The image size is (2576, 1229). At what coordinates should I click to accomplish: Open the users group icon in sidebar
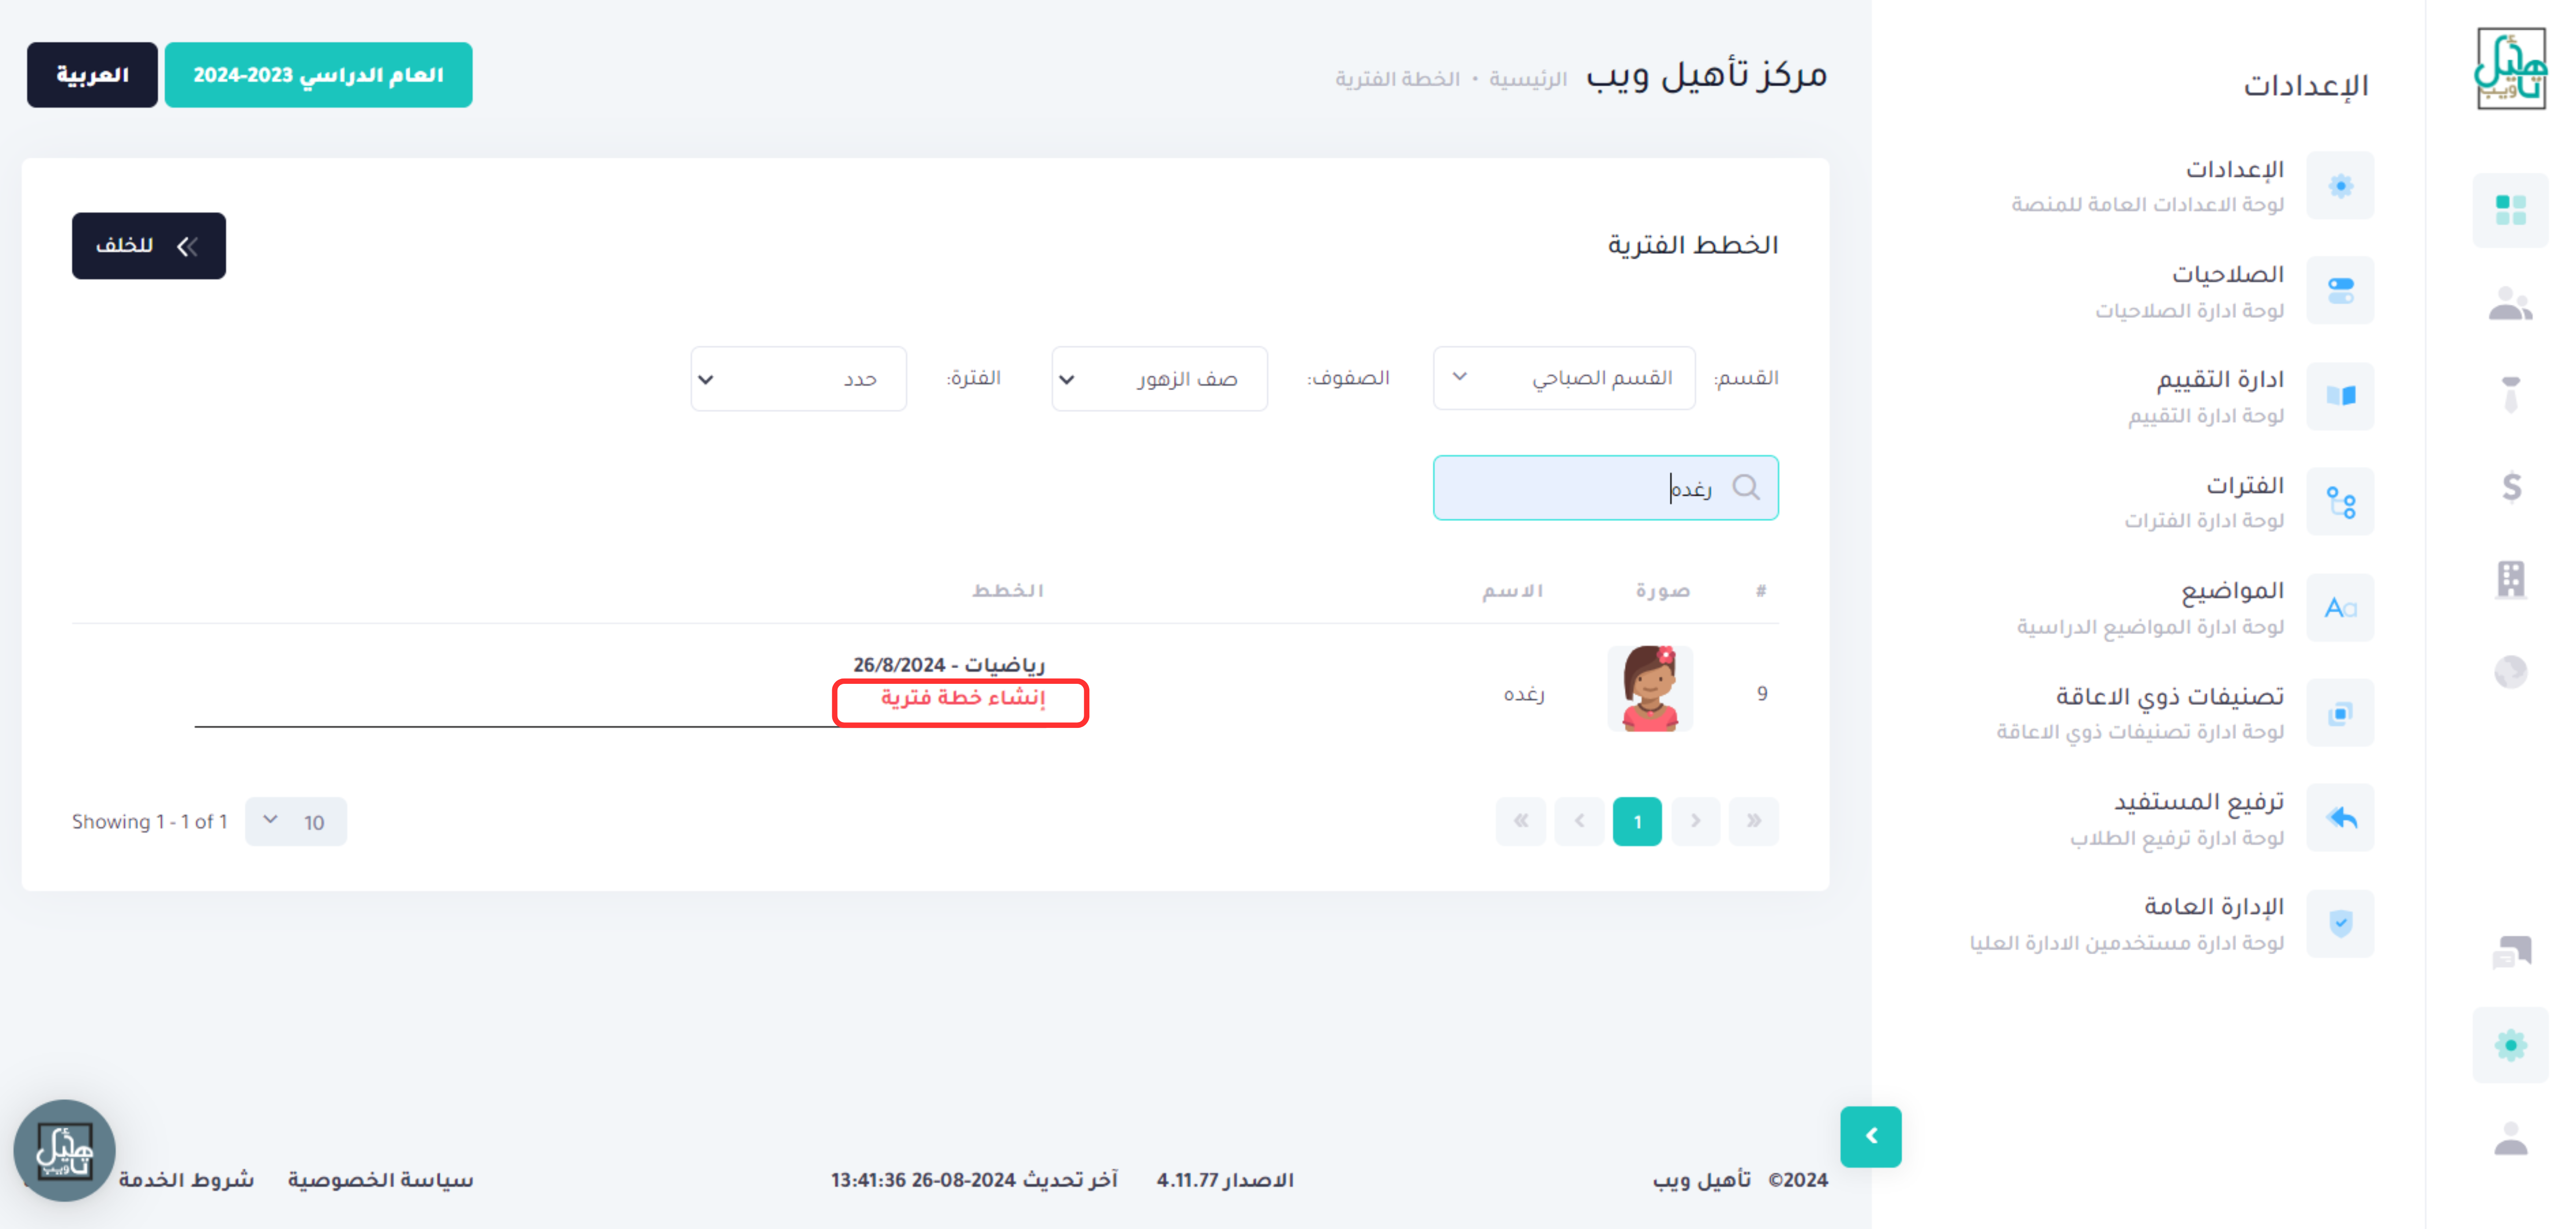click(x=2510, y=304)
